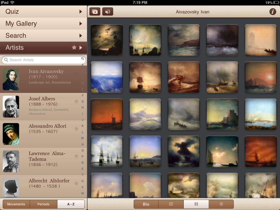Start the slideshow playback icon

(x=95, y=12)
